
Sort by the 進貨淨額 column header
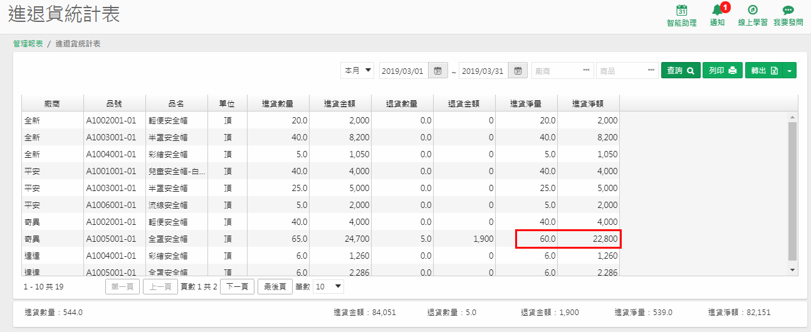point(588,103)
